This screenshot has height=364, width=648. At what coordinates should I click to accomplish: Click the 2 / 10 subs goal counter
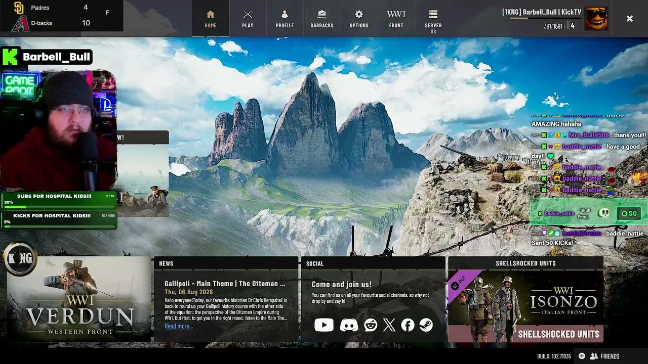[110, 196]
